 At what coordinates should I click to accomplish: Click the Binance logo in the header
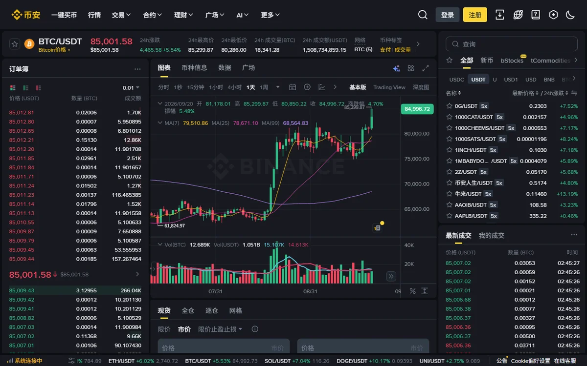pyautogui.click(x=26, y=15)
